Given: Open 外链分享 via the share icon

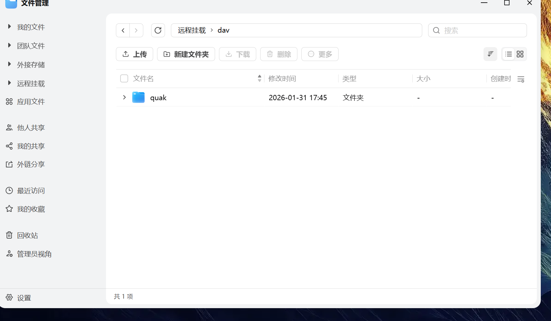Looking at the screenshot, I should 9,164.
